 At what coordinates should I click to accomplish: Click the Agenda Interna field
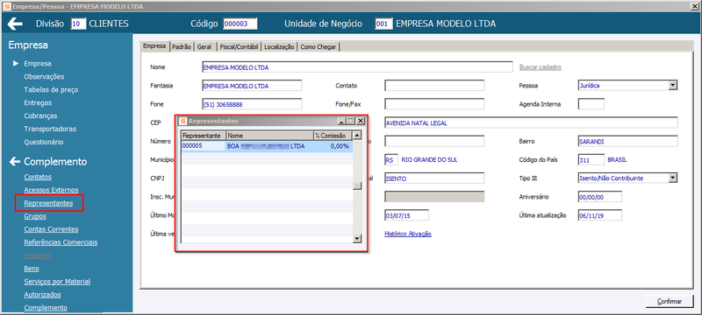(x=591, y=104)
